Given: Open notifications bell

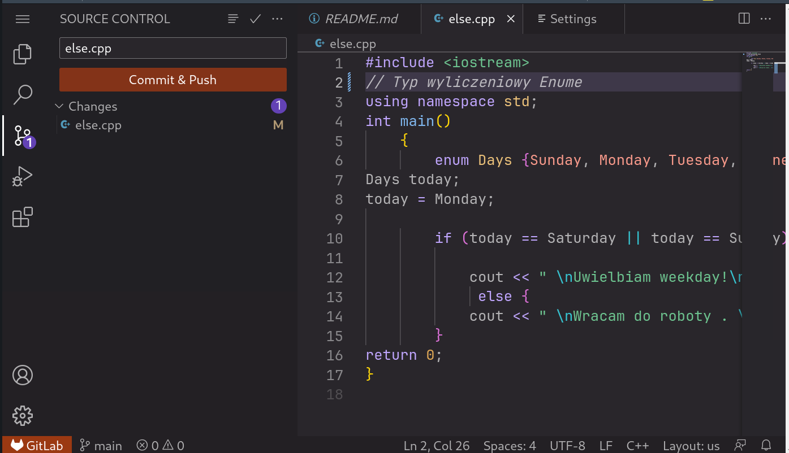Looking at the screenshot, I should click(x=766, y=446).
